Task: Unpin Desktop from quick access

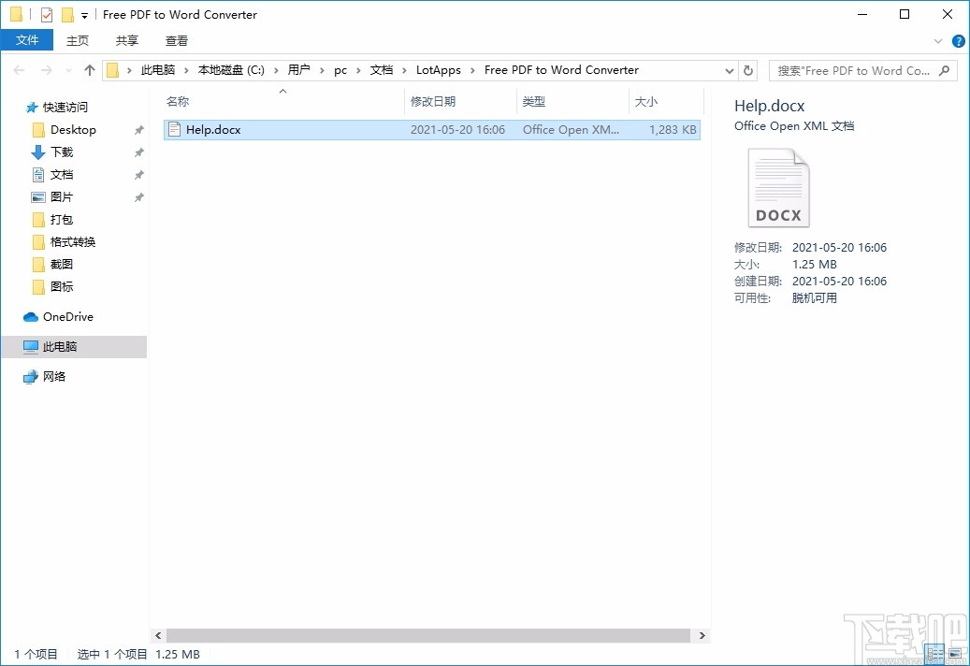Action: pos(138,129)
